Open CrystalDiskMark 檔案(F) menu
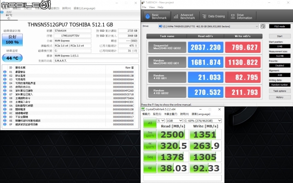293x183 pixels. click(x=146, y=114)
